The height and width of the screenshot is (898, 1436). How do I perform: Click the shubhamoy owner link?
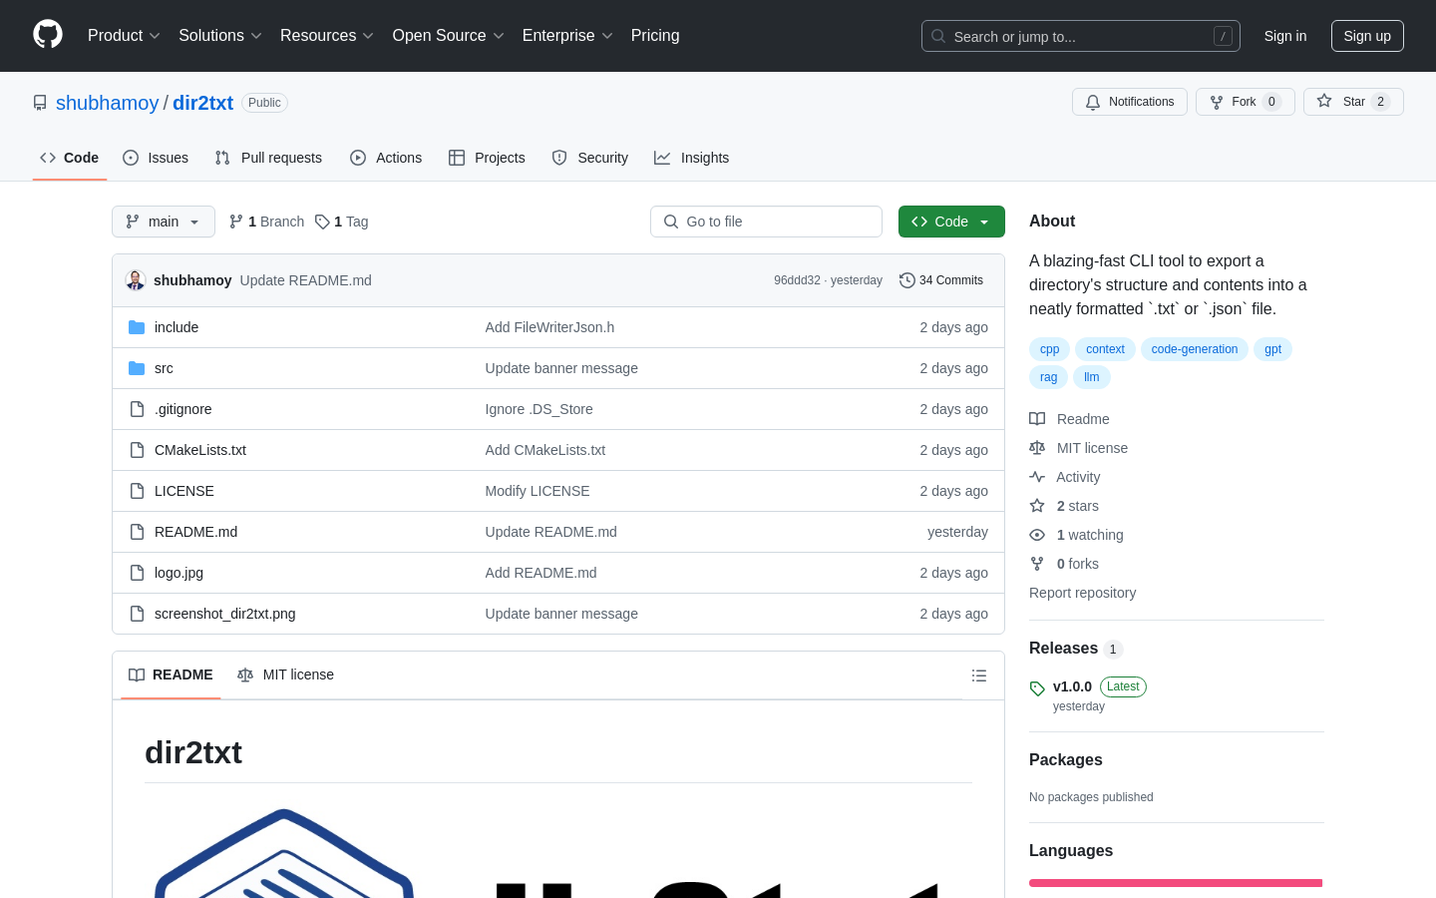pos(108,103)
